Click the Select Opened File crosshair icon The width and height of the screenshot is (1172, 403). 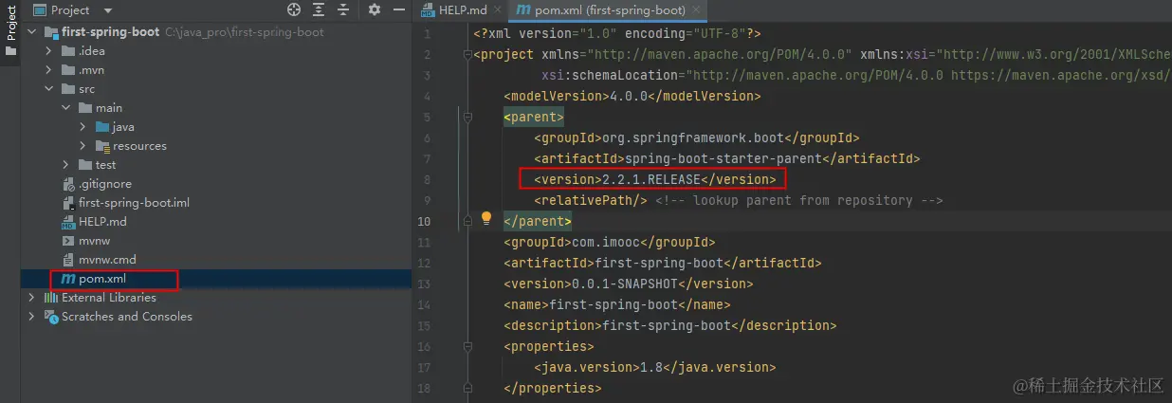point(294,9)
